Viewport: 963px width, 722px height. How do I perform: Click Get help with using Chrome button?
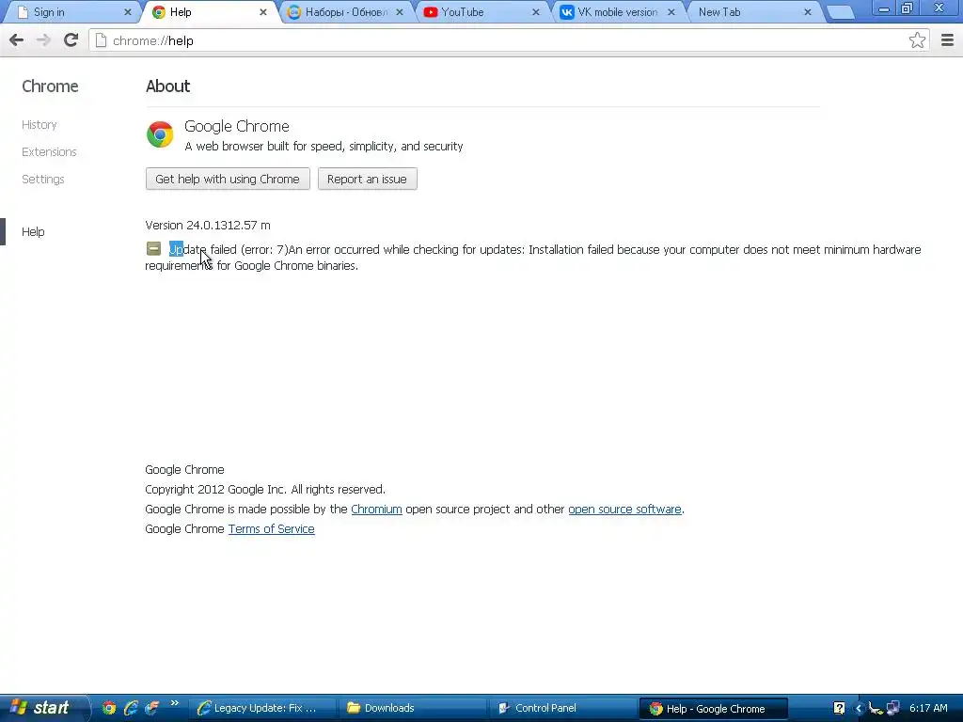point(228,179)
